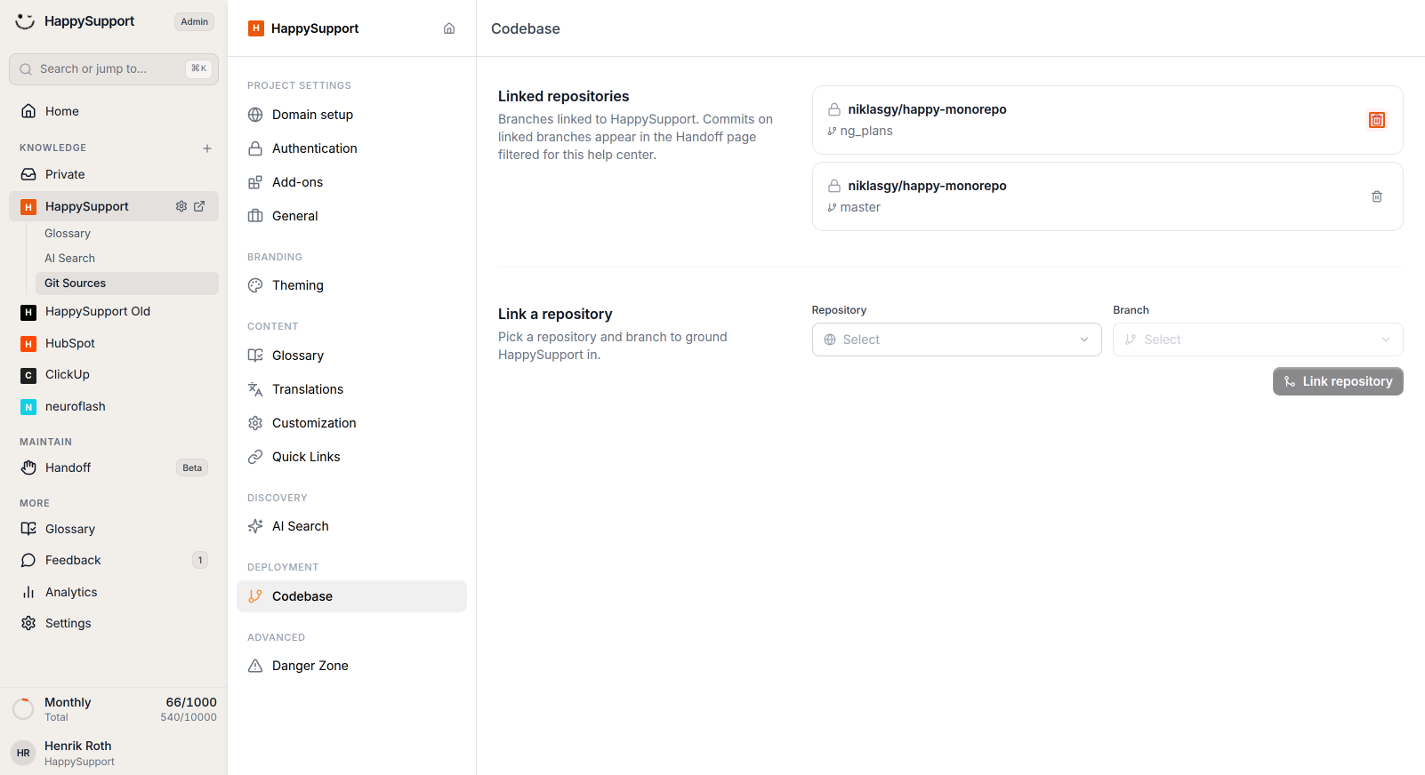This screenshot has width=1425, height=775.
Task: Click the Link repository button
Action: click(x=1338, y=381)
